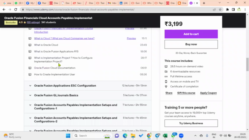Click the page vertical scrollbar thumb
Viewport: 249px width, 140px height.
point(247,65)
